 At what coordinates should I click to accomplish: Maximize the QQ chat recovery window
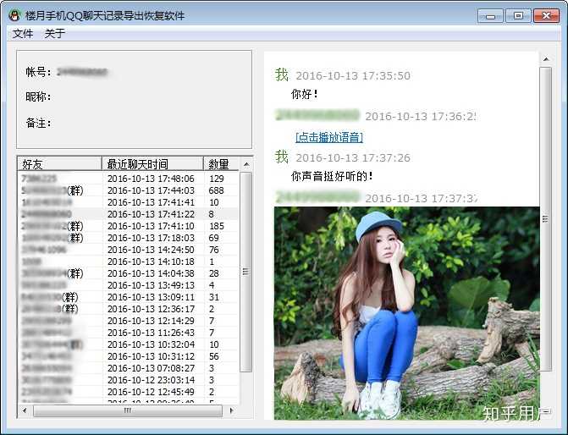pos(518,16)
